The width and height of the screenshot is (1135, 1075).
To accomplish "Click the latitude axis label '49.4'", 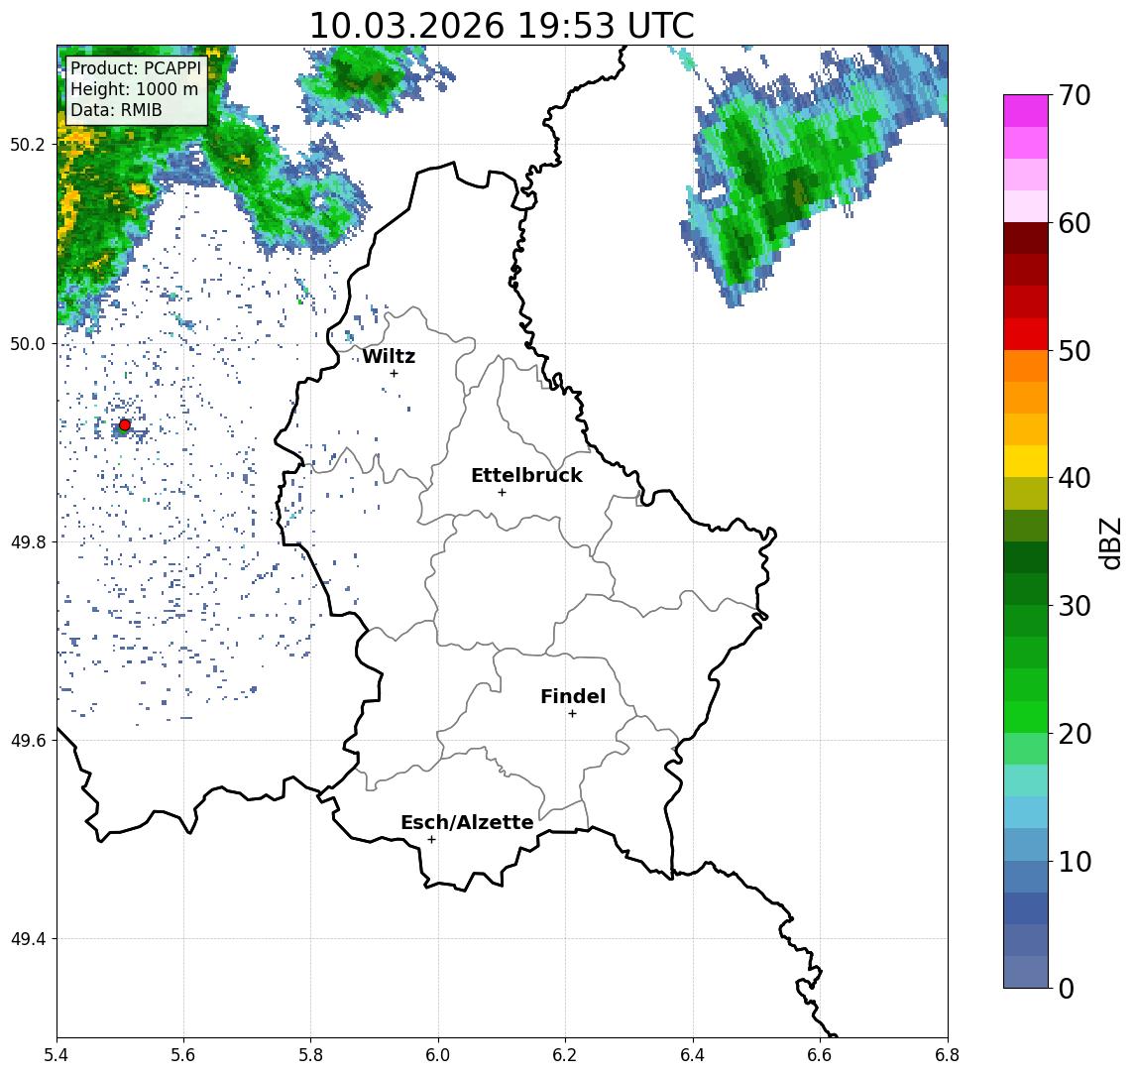I will point(28,939).
